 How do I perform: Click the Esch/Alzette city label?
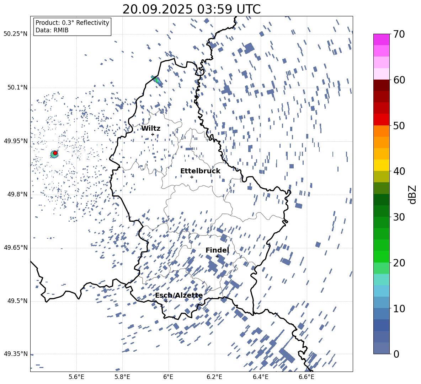[x=179, y=296]
